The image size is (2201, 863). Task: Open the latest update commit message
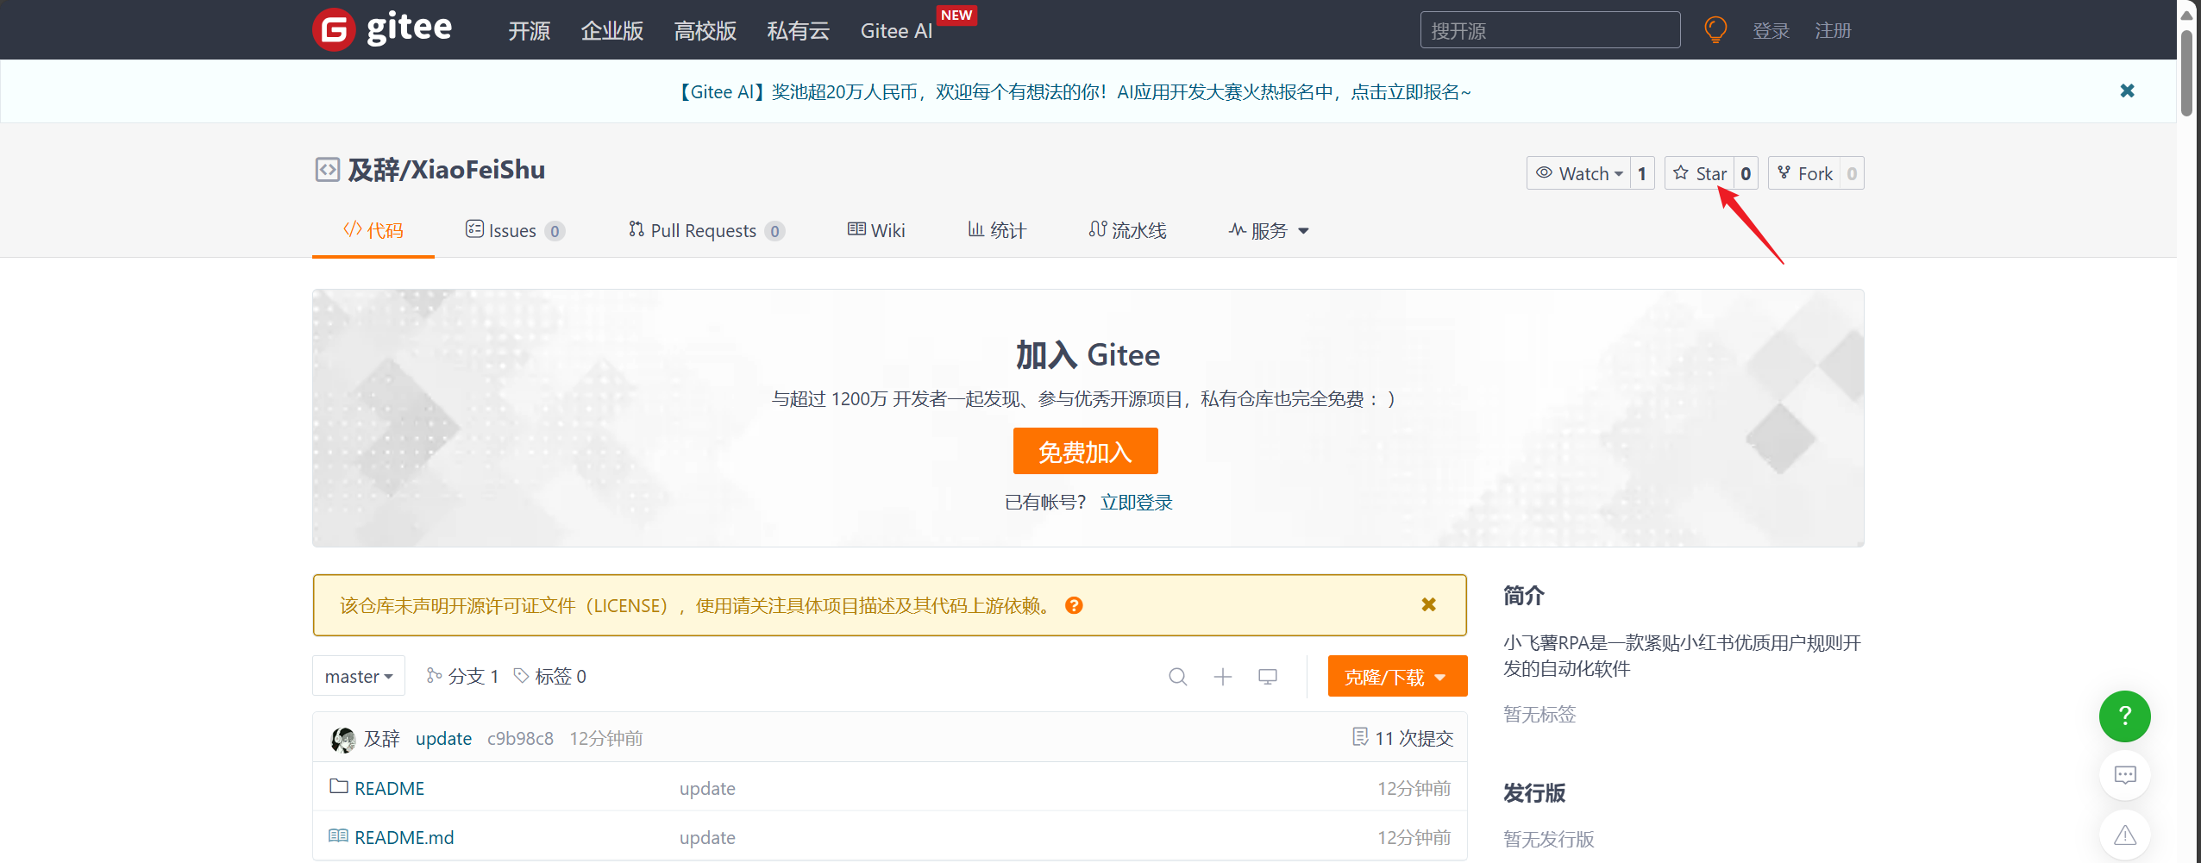pos(443,739)
